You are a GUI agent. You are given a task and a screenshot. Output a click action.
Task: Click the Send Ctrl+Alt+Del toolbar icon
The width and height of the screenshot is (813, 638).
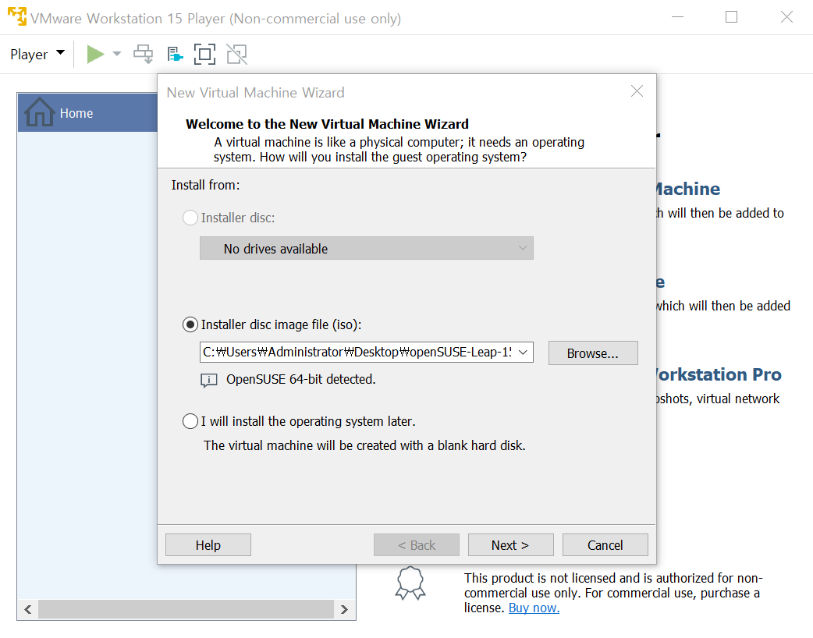[143, 54]
